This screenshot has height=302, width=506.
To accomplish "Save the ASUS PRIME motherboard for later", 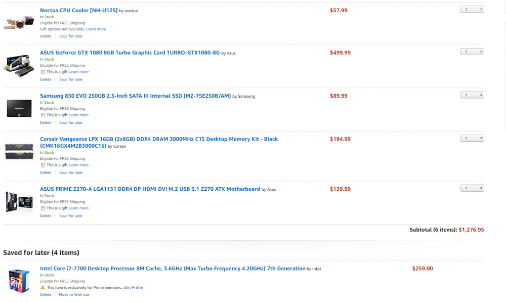I will [71, 216].
